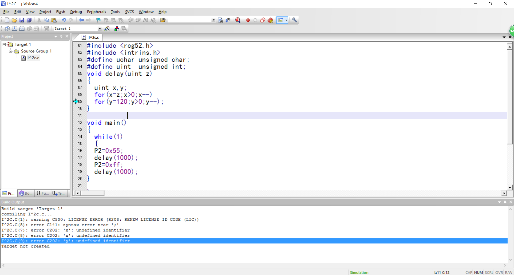Open the manage components colored blocks icon
The image size is (514, 275).
pos(117,29)
